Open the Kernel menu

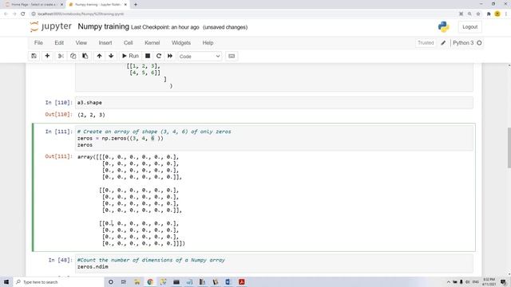[x=153, y=42]
